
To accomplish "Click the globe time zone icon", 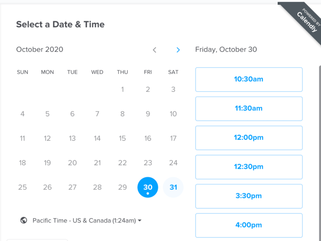I will coord(24,220).
